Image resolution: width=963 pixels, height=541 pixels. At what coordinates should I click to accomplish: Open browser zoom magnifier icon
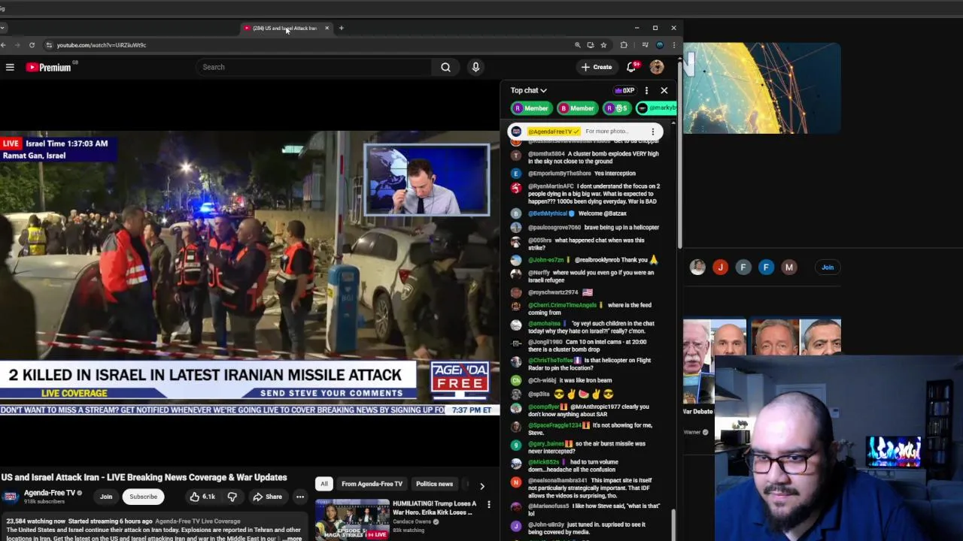point(577,45)
